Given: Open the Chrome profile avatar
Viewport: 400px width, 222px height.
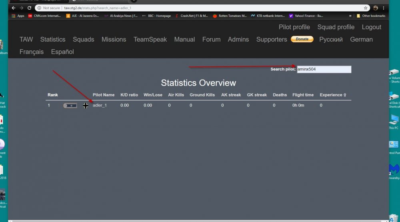Looking at the screenshot, I should coord(376,8).
